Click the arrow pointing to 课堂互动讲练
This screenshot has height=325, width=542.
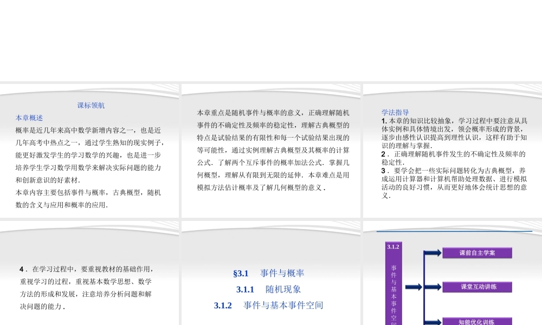pyautogui.click(x=433, y=287)
